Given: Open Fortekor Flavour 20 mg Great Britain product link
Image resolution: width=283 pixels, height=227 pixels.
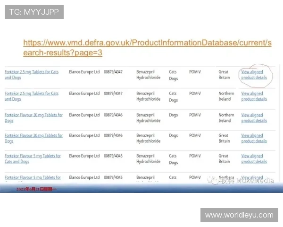Looking at the screenshot, I should point(33,138).
